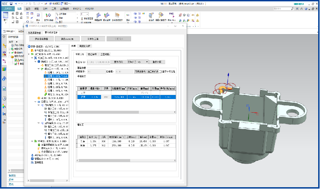Click the NX logo in the title bar
Viewport: 320px width, 189px height.
click(x=4, y=3)
